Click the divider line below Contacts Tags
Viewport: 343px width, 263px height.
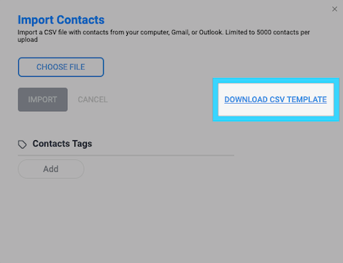point(126,155)
